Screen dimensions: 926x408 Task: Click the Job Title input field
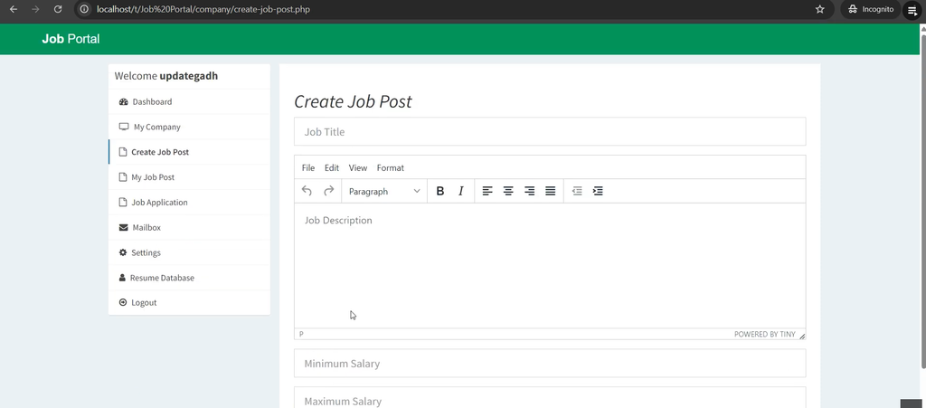pos(550,131)
